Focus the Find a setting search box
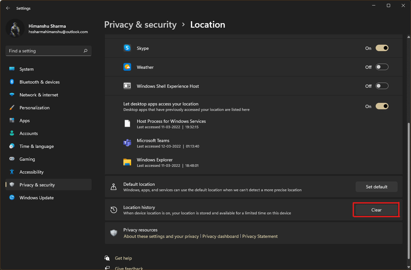This screenshot has height=270, width=411. tap(49, 51)
